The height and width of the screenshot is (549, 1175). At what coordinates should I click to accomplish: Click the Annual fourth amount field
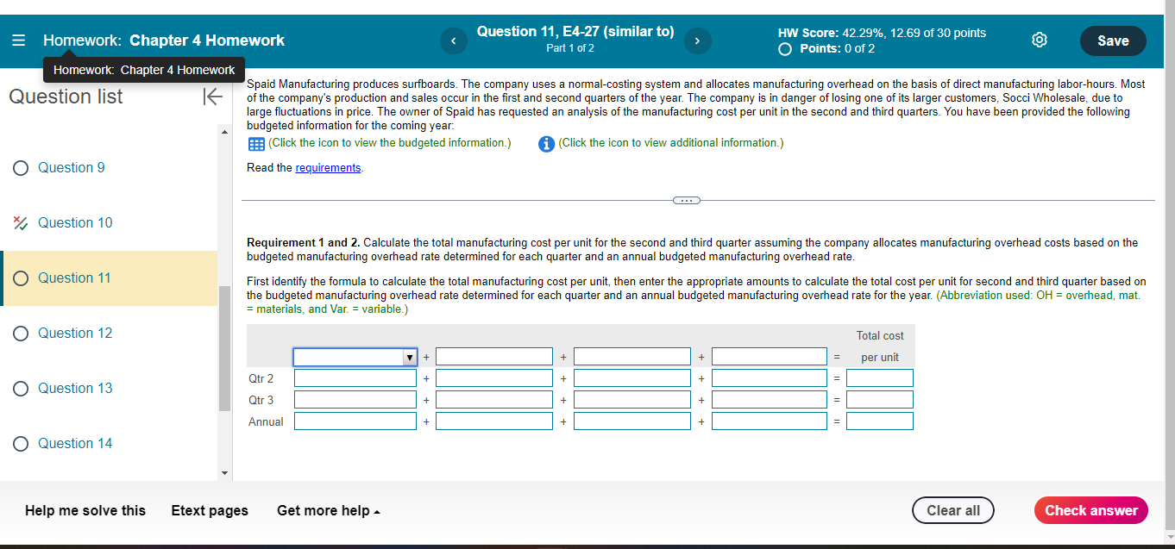(770, 421)
